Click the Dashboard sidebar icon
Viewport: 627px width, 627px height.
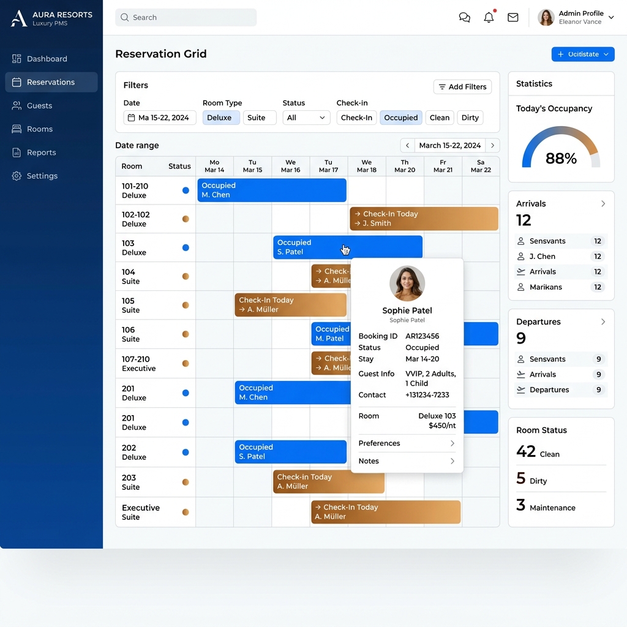pyautogui.click(x=17, y=59)
